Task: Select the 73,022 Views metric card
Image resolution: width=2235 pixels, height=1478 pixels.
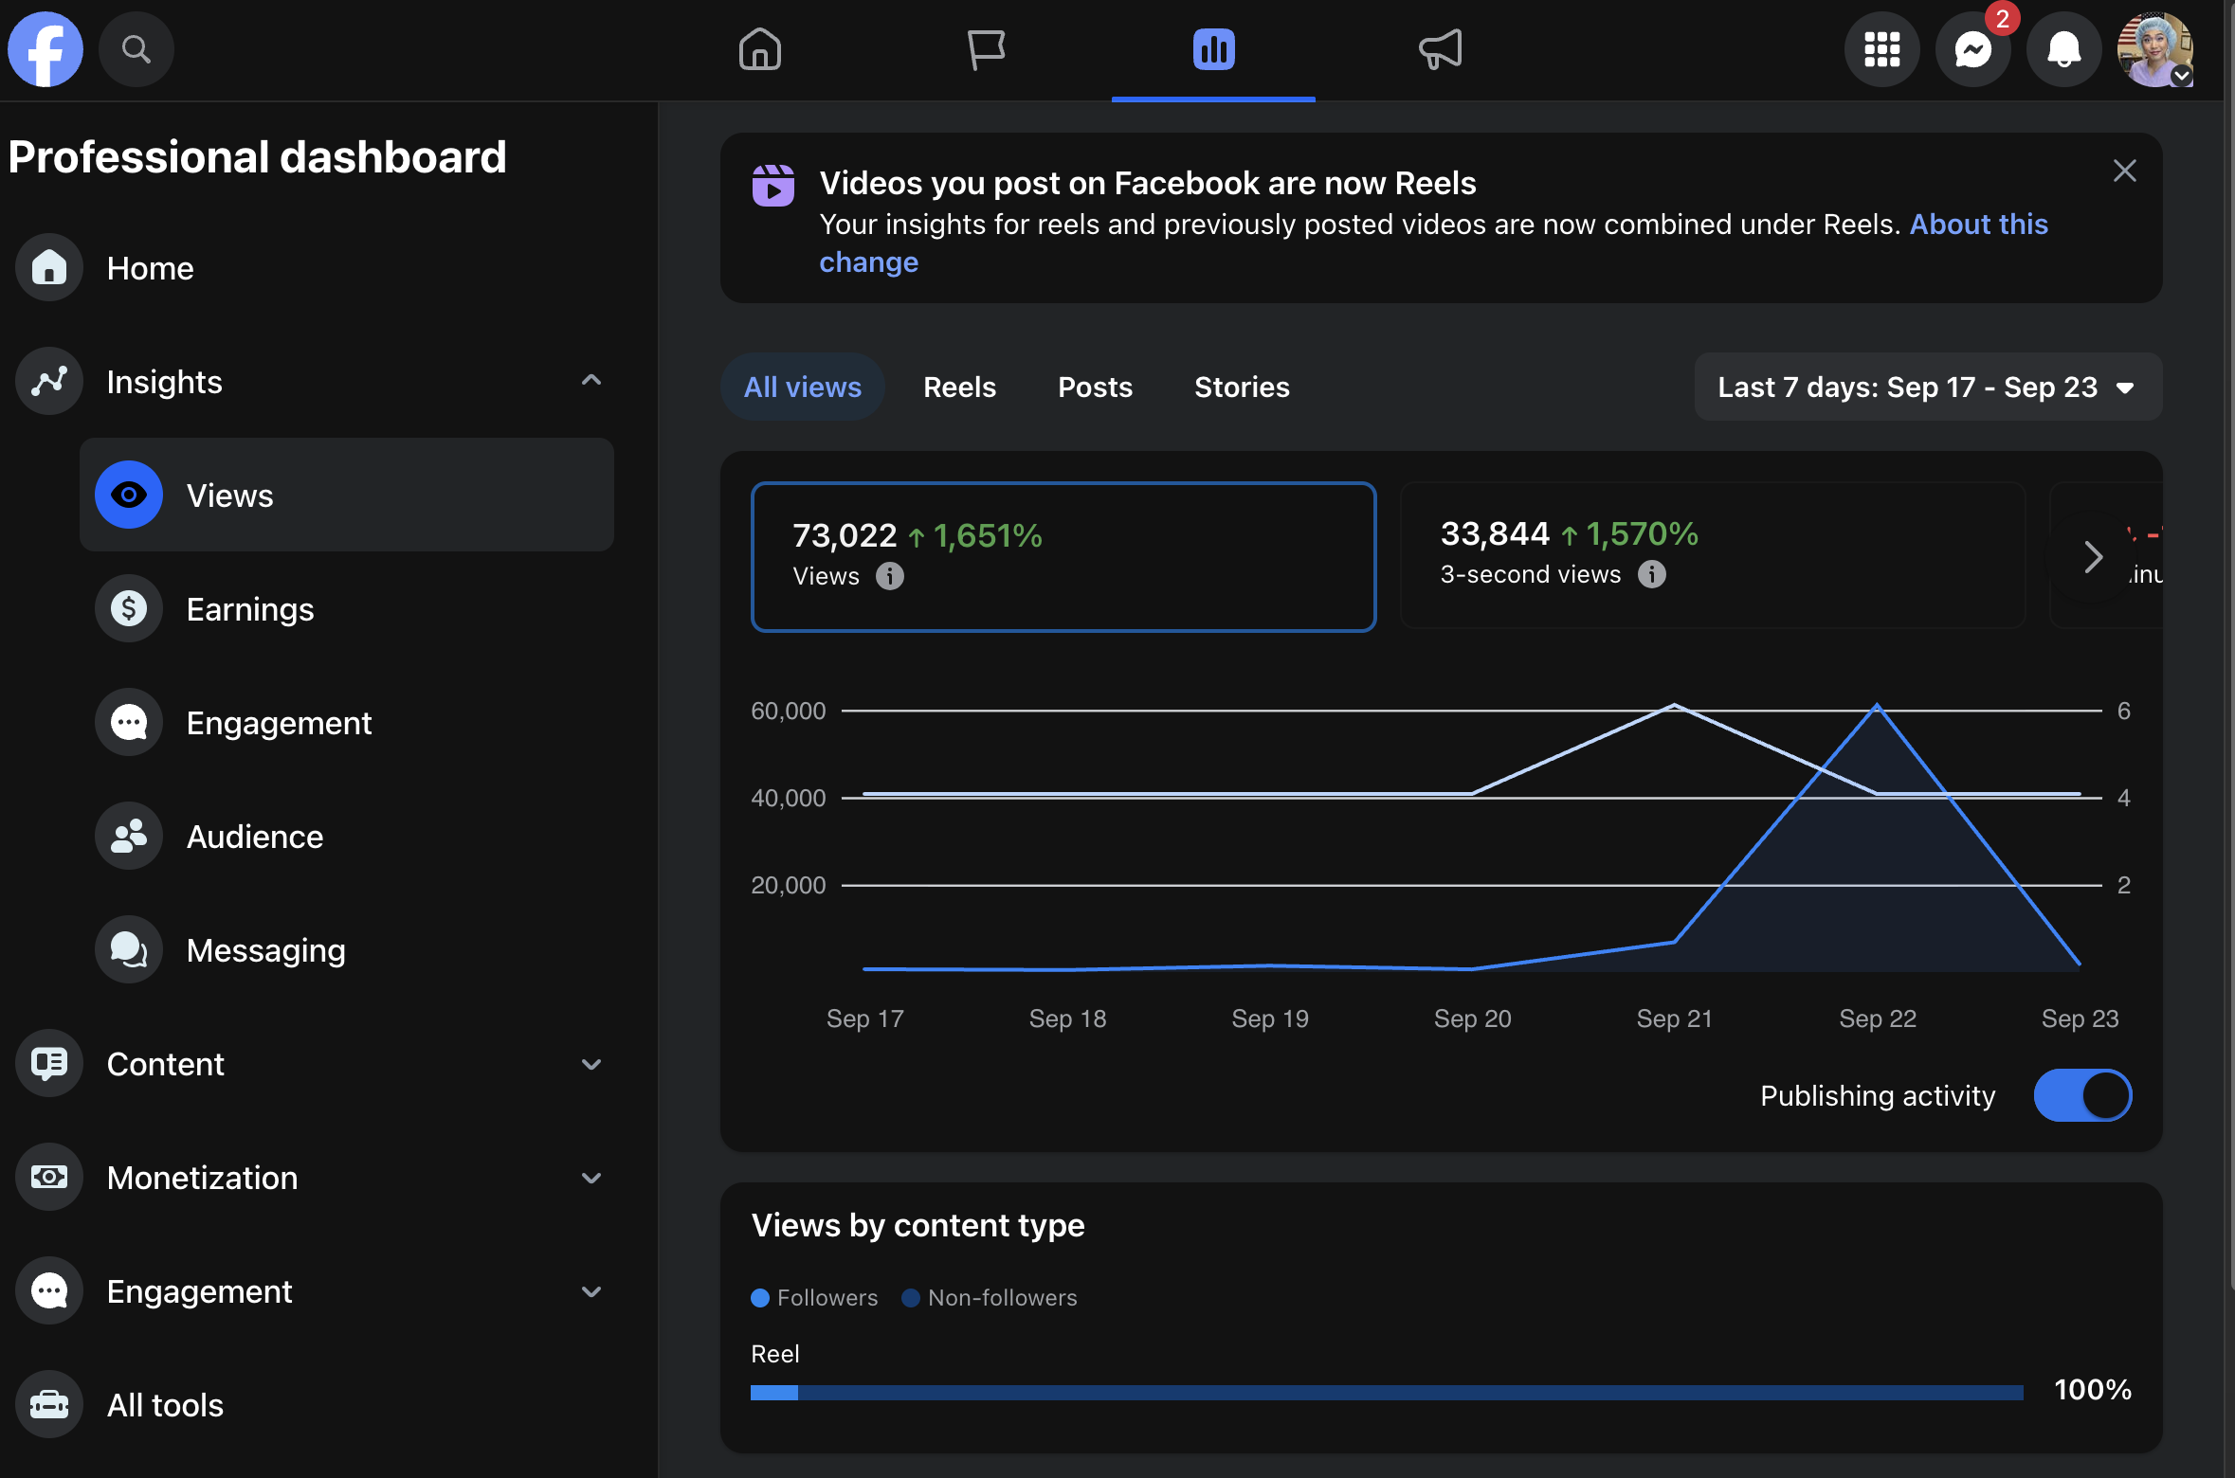Action: pyautogui.click(x=1063, y=556)
